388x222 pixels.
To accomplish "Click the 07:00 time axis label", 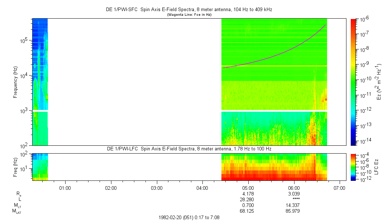I will coord(340,188).
